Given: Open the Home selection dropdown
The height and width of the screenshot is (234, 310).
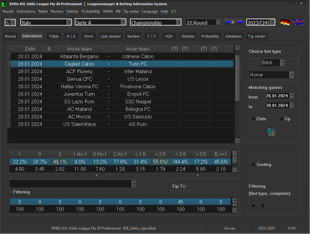Looking at the screenshot, I should (x=291, y=74).
